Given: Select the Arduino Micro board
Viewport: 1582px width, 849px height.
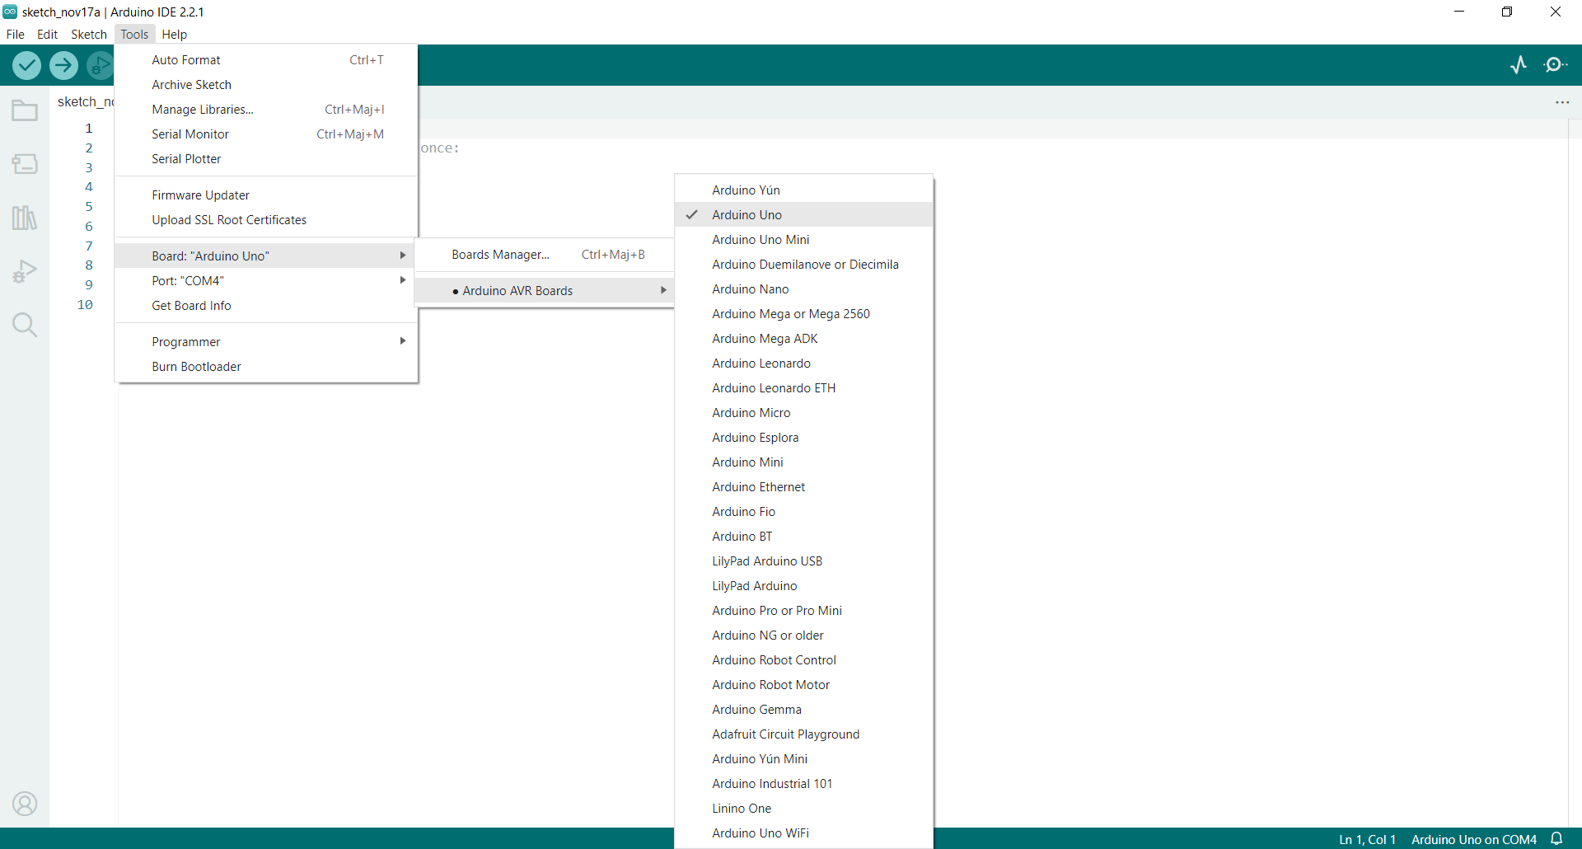Looking at the screenshot, I should click(803, 413).
